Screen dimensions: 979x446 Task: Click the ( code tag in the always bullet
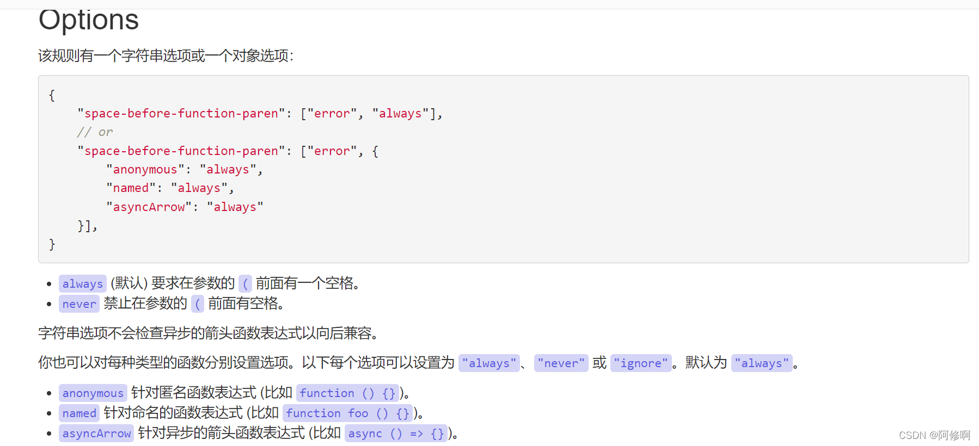pos(245,283)
